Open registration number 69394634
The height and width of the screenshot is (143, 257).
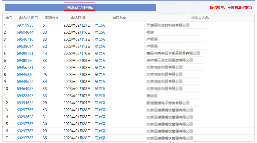(x=25, y=103)
